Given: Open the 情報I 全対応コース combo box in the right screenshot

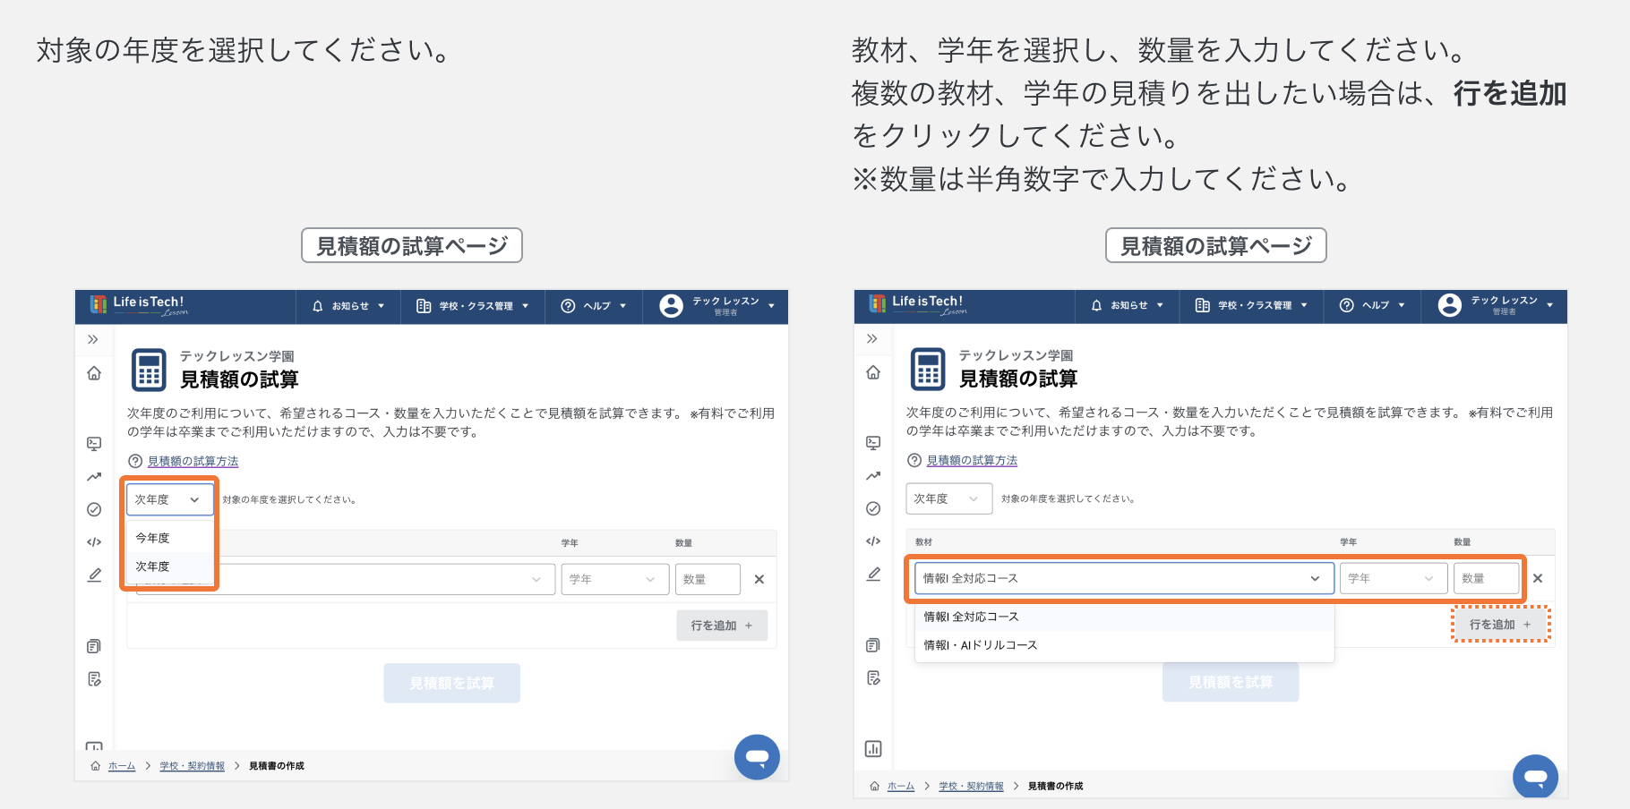Looking at the screenshot, I should tap(1124, 578).
